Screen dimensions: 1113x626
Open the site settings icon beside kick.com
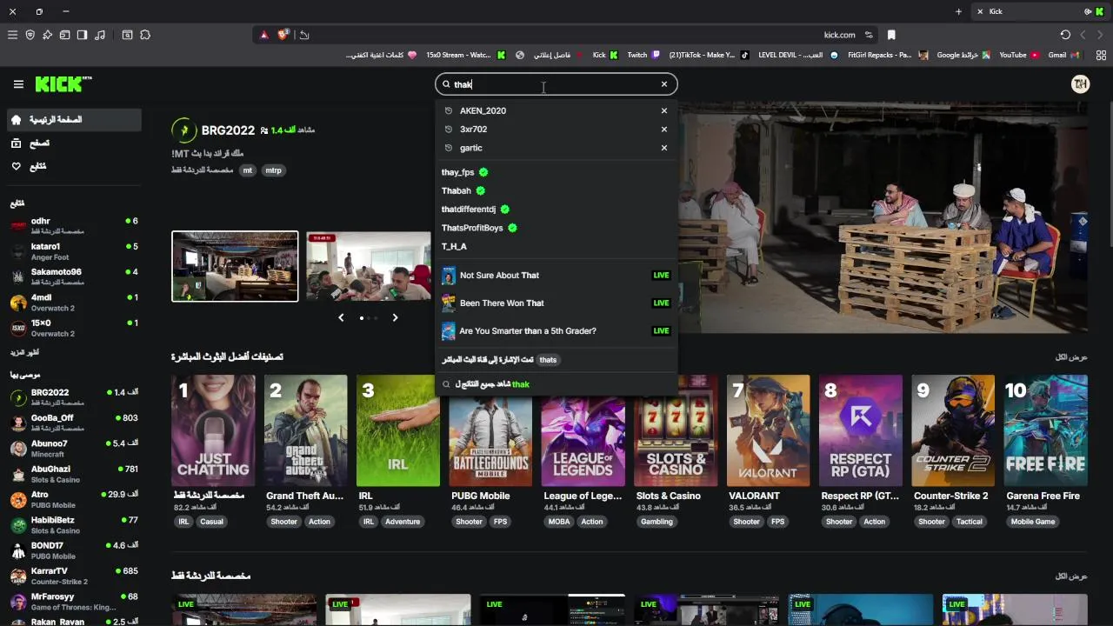[x=869, y=35]
